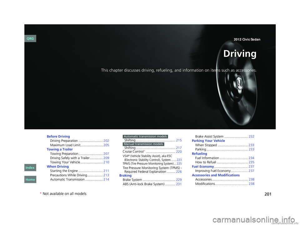Go to Fuel Information page 234
The height and width of the screenshot is (225, 300).
coord(225,158)
